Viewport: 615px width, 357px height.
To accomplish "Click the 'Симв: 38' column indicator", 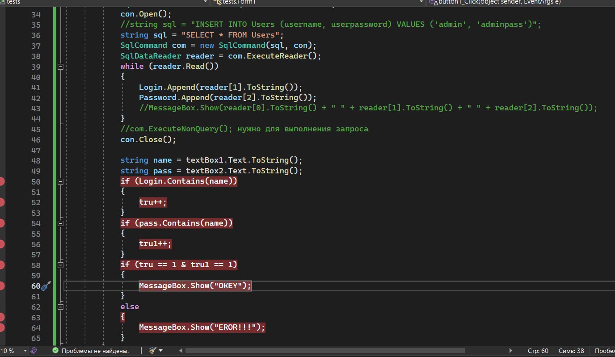I will [x=572, y=351].
